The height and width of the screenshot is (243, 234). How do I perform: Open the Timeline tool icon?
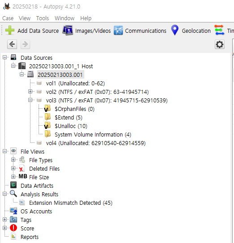219,30
